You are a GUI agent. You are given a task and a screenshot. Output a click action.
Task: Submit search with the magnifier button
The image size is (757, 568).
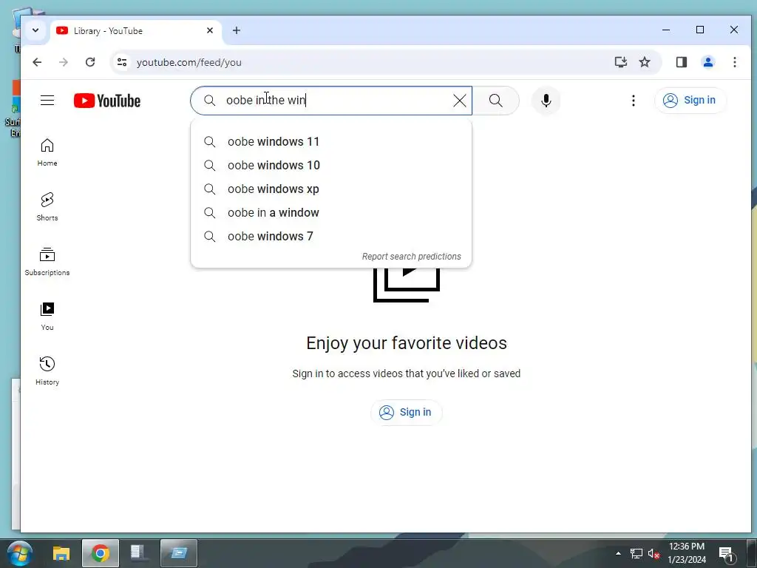(x=496, y=101)
